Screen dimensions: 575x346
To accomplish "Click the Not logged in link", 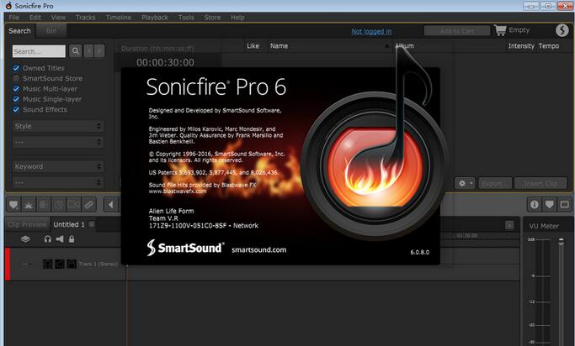I will click(x=371, y=31).
